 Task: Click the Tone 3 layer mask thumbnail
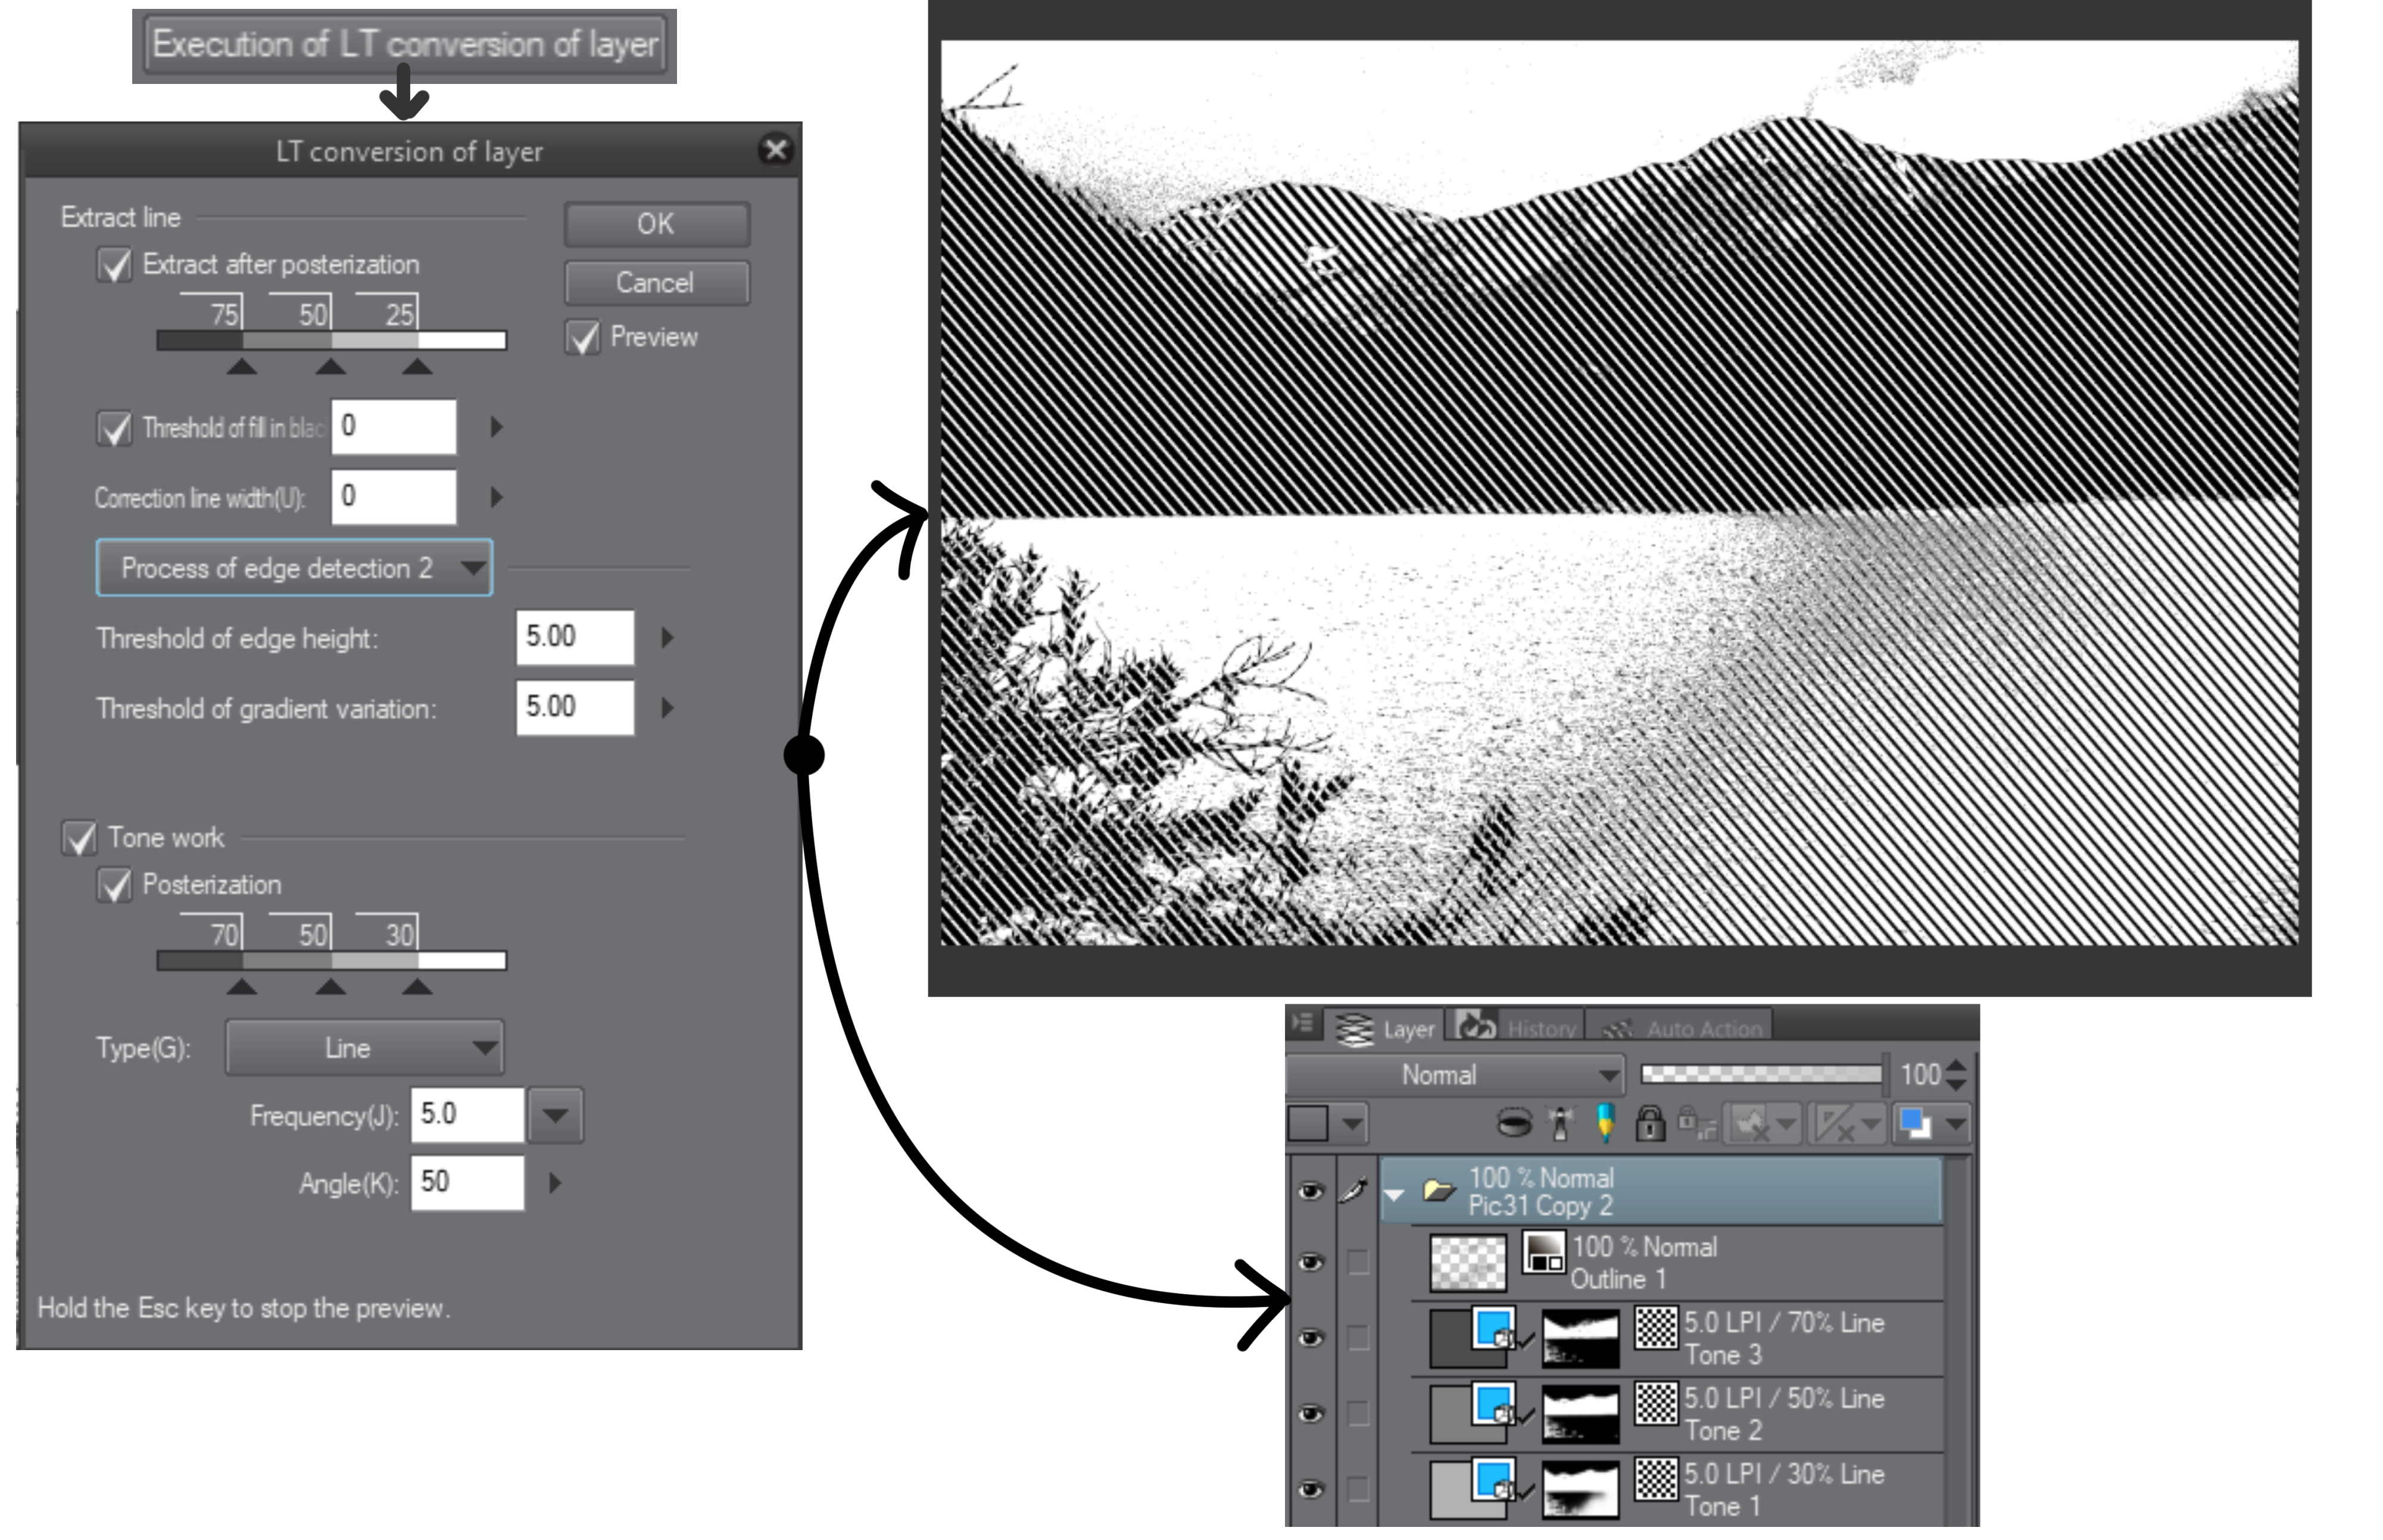tap(1580, 1340)
